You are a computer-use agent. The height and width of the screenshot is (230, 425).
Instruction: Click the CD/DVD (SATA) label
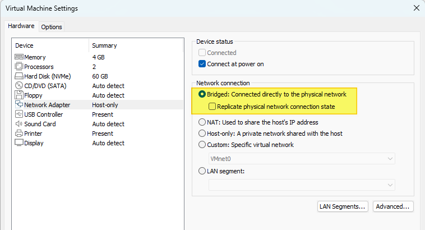(x=45, y=86)
